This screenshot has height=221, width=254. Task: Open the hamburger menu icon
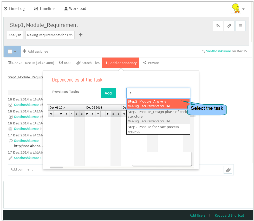click(x=240, y=26)
